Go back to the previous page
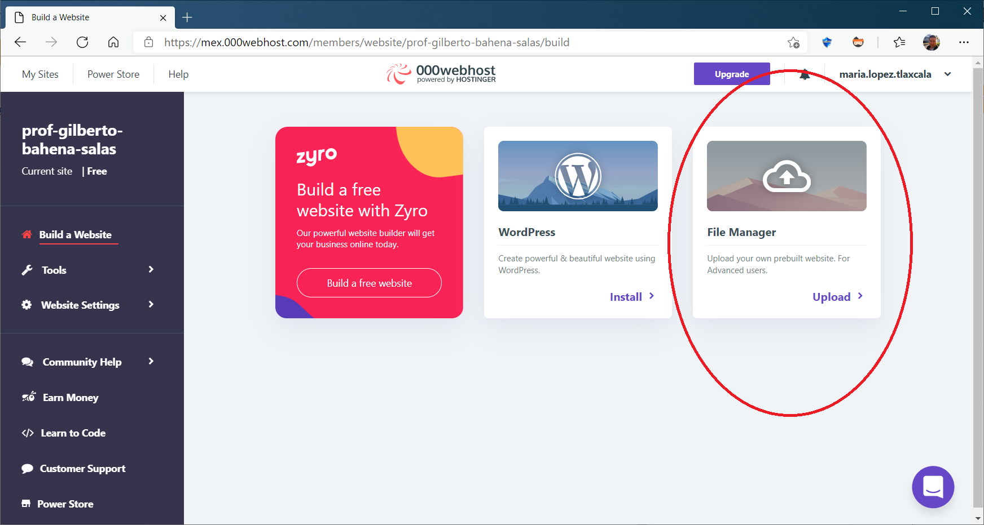This screenshot has width=984, height=525. pos(20,42)
